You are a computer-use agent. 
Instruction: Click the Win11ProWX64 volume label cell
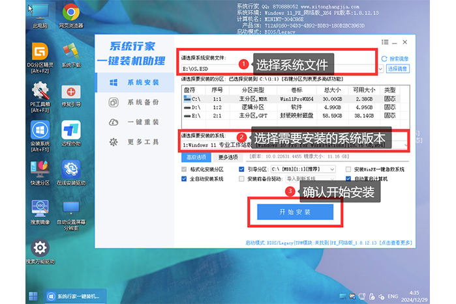click(297, 99)
